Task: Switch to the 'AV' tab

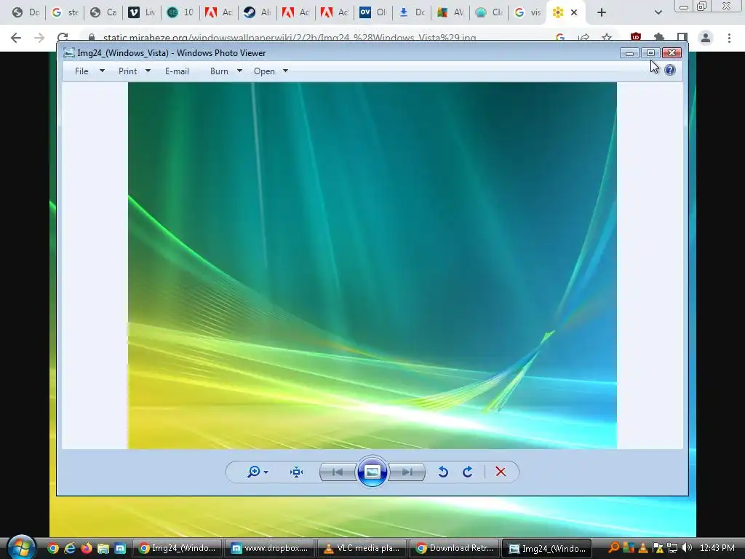Action: 450,12
